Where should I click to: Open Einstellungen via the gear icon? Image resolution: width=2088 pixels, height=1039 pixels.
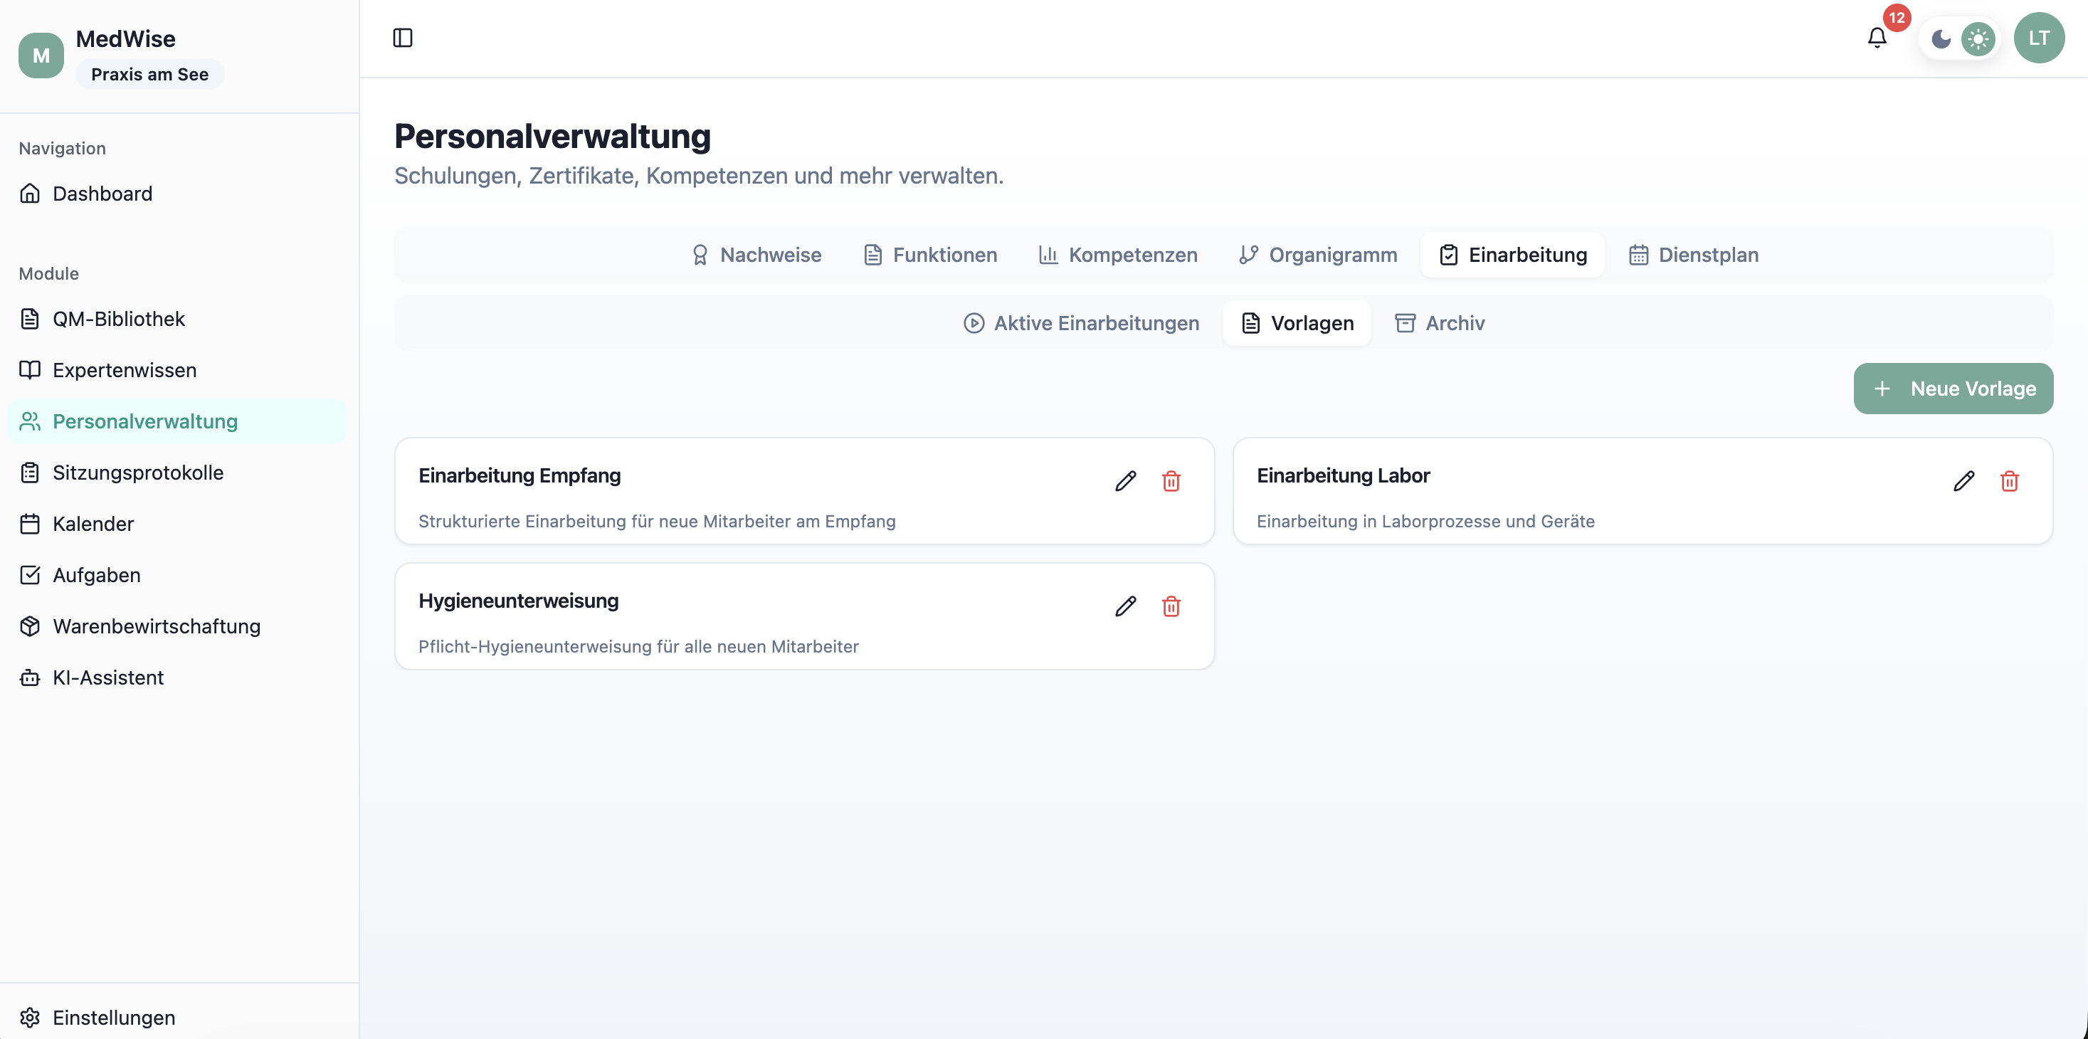pos(31,1017)
